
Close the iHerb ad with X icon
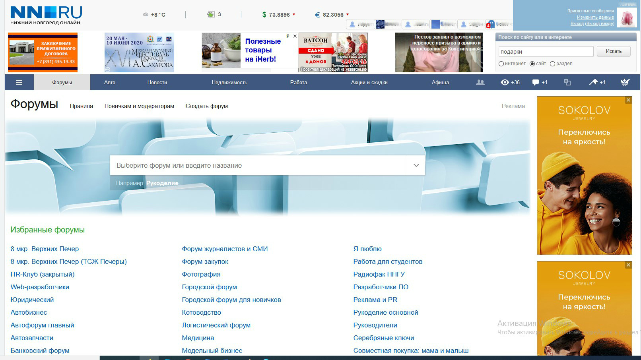pos(295,36)
